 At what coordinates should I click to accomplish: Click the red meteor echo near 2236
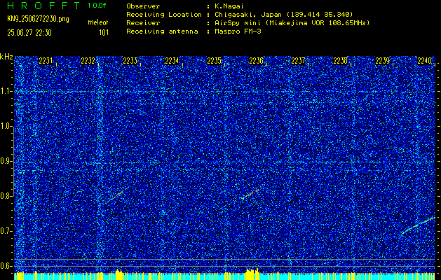tap(250, 194)
